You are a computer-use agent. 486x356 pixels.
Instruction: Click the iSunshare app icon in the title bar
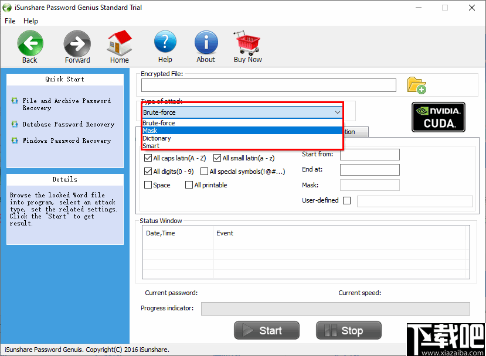(x=7, y=8)
